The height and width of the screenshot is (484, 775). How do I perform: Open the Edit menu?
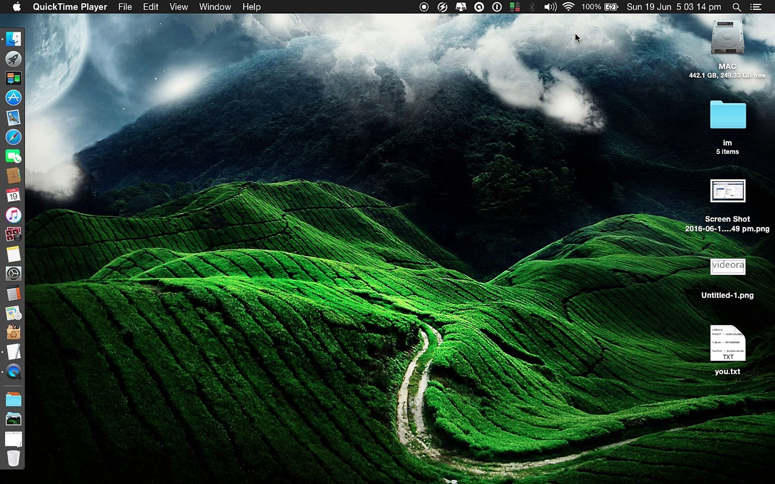click(151, 7)
